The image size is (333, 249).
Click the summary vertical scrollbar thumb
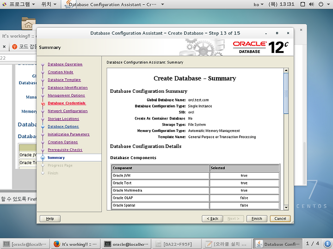pos(286,93)
